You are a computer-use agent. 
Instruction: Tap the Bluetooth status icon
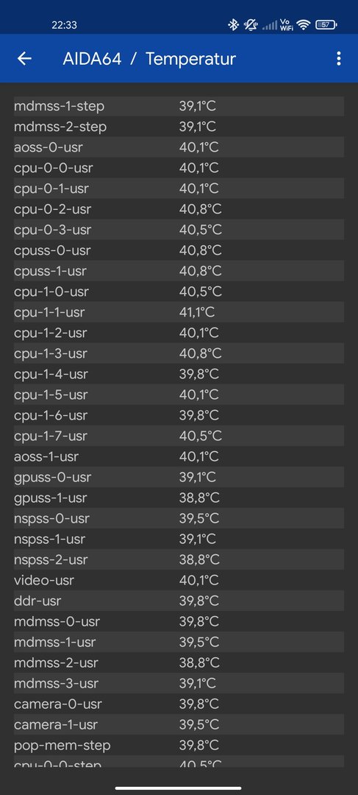tap(233, 25)
